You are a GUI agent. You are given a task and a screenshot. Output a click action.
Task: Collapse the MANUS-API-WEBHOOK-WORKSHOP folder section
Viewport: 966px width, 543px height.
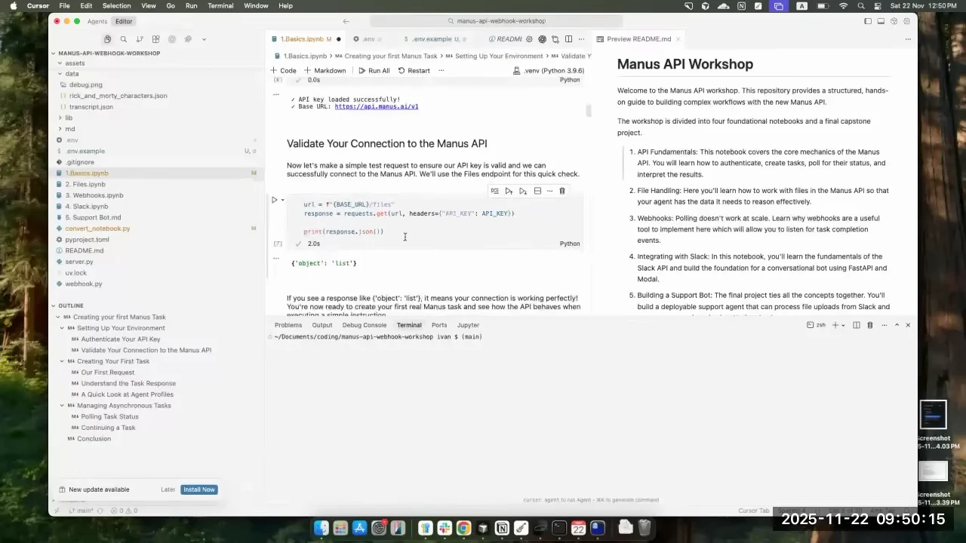point(109,53)
